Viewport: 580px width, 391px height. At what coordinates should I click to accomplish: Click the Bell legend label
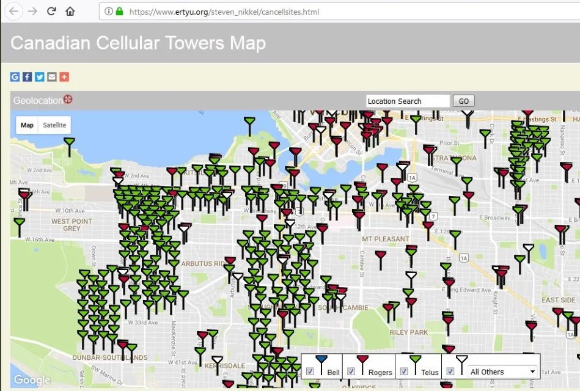pos(333,373)
